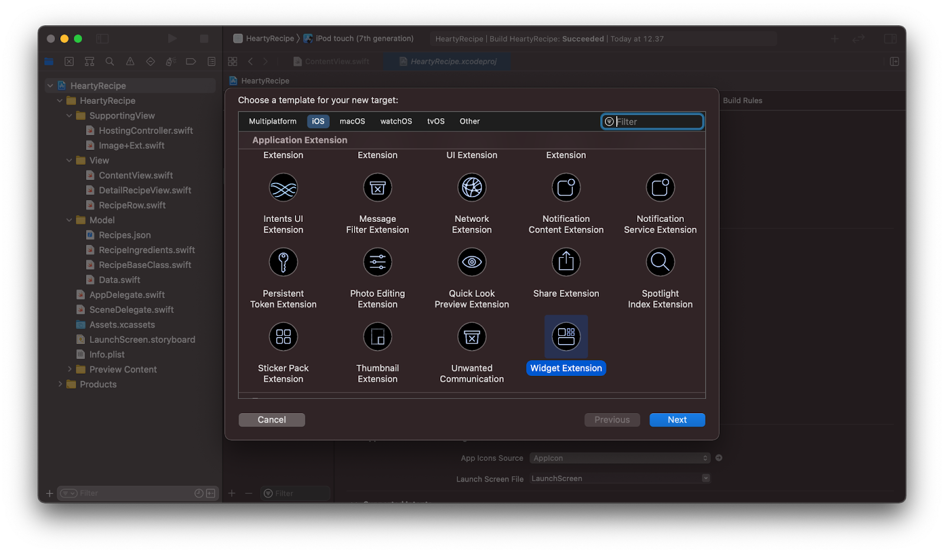Collapse the HeartyRecipe project root
This screenshot has width=944, height=553.
[x=50, y=86]
